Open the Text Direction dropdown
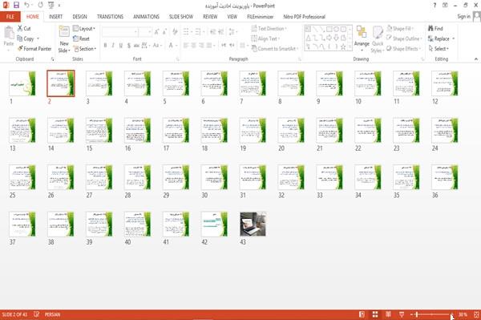The width and height of the screenshot is (481, 320). point(269,28)
